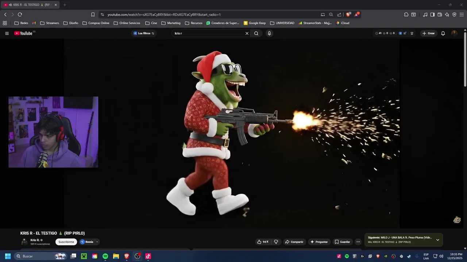Open the Streamers bookmarks folder
This screenshot has width=467, height=262.
49,23
